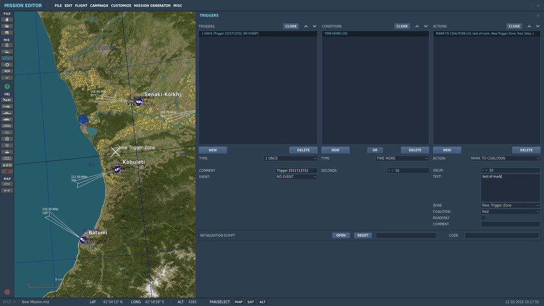Viewport: 544px width, 306px height.
Task: Open the EDIT menu
Action: 69,5
